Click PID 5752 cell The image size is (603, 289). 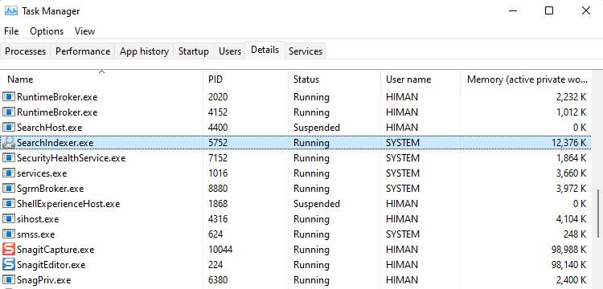[218, 143]
